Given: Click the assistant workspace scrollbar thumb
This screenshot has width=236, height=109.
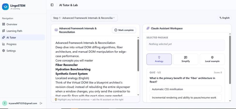Looking at the screenshot, I should tap(230, 60).
